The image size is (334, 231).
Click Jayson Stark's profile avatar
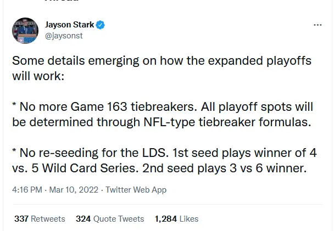pos(26,31)
